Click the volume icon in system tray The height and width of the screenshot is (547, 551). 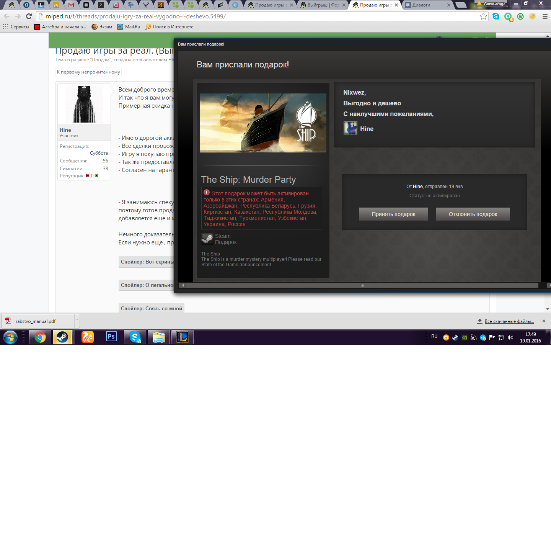tap(510, 337)
